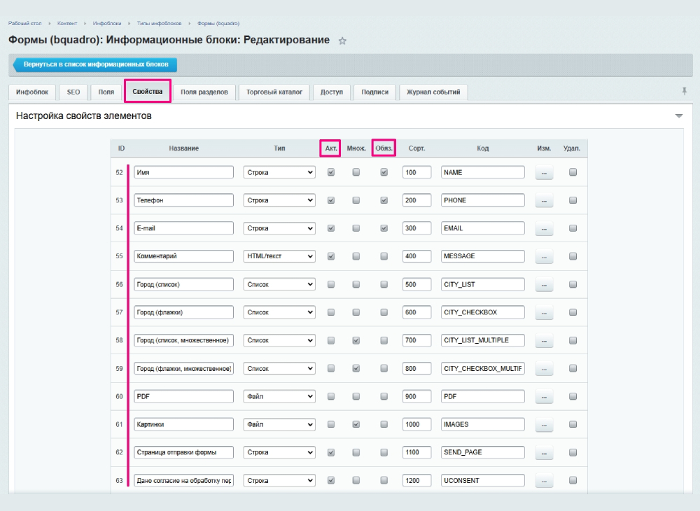Click the Сорт. column header
The image size is (700, 511).
pos(416,148)
